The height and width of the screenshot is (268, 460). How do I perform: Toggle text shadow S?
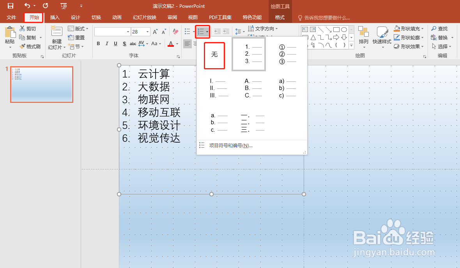(124, 44)
